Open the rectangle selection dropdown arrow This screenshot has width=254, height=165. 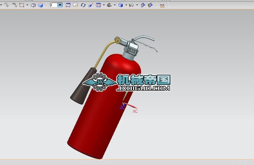[27, 5]
